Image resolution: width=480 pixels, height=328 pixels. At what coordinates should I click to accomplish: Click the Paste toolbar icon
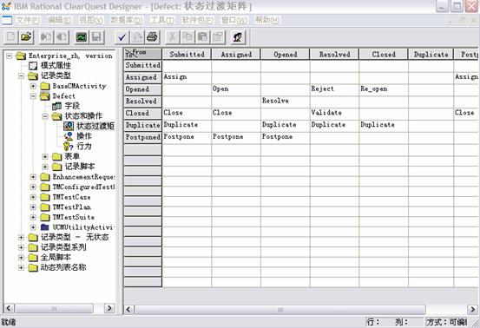pos(202,37)
